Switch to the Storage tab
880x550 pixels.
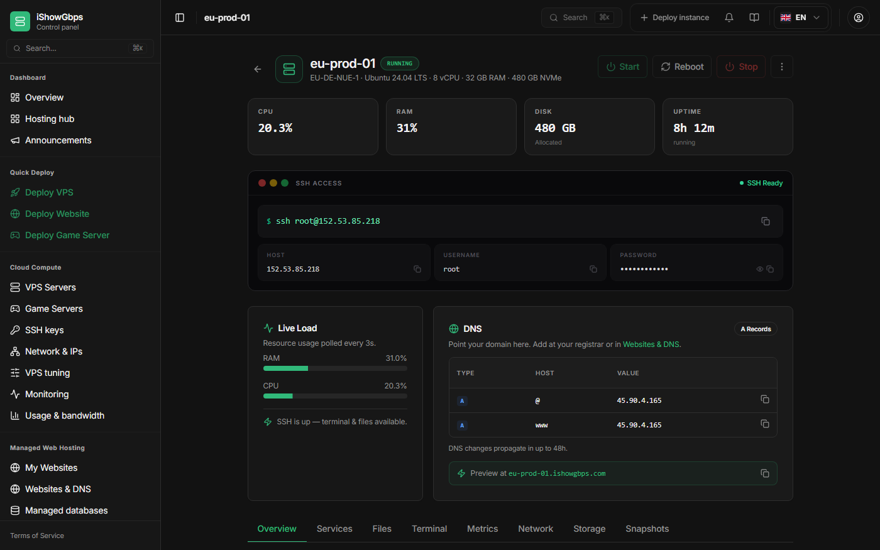pyautogui.click(x=590, y=529)
